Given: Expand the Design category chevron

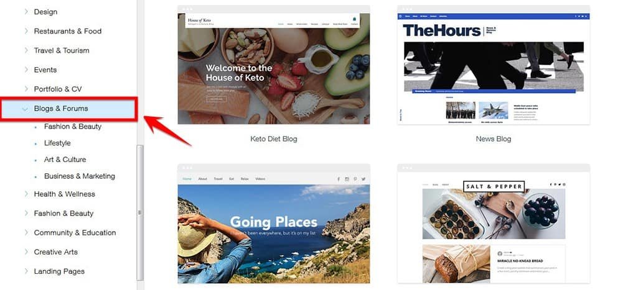Looking at the screenshot, I should pos(26,12).
